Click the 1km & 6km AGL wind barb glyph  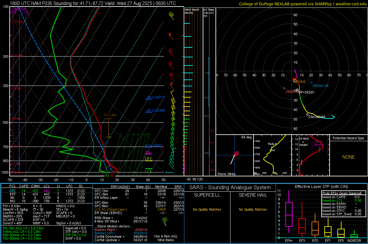165,222
